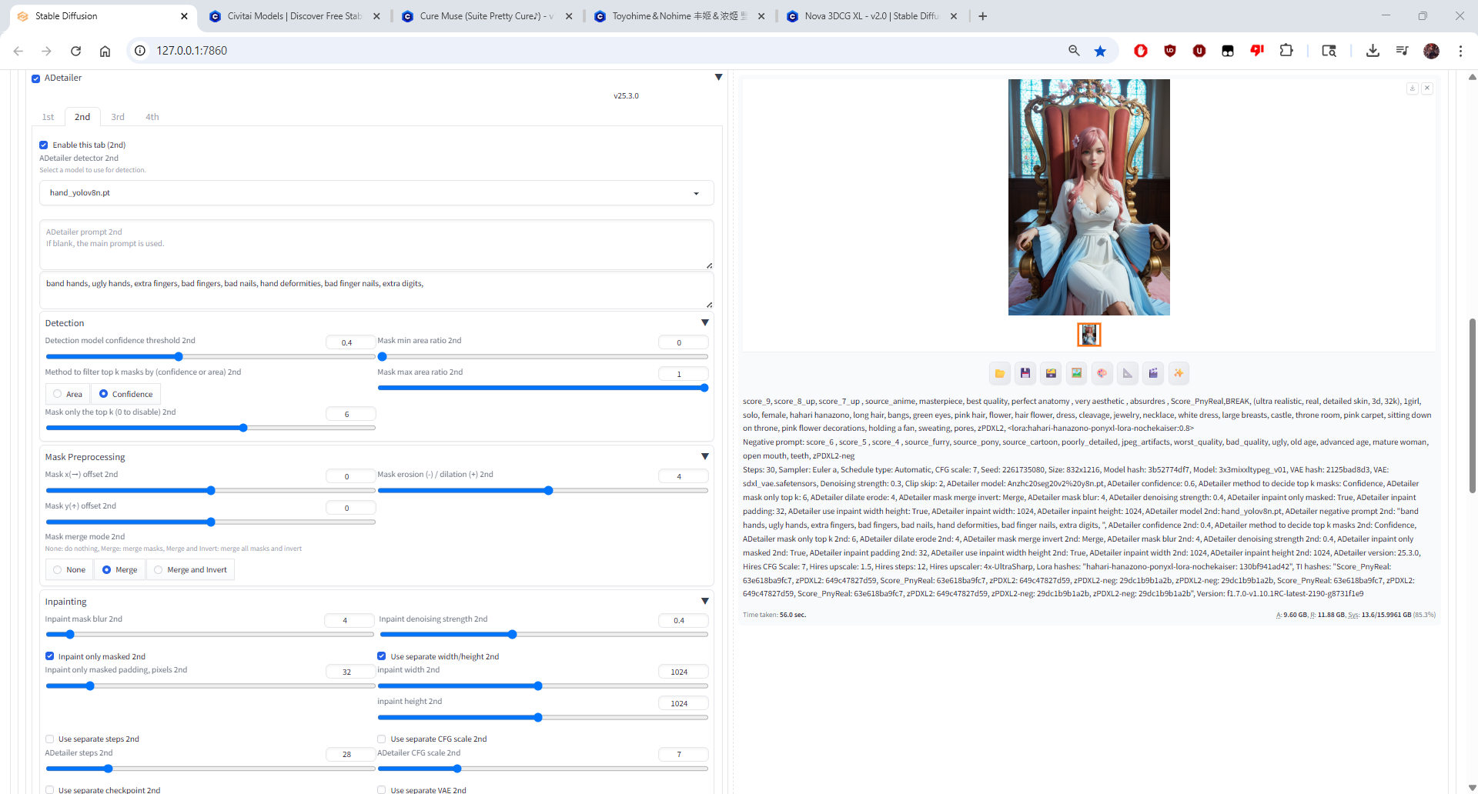Send image to img2img framed-picture icon
The width and height of the screenshot is (1478, 794).
[x=1076, y=373]
